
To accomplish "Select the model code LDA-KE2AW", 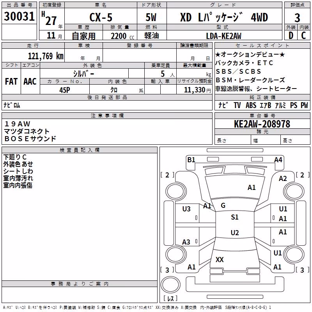I will tap(223, 36).
